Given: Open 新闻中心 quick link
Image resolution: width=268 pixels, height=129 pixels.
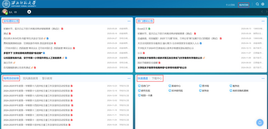Looking at the screenshot, I should (x=175, y=86).
